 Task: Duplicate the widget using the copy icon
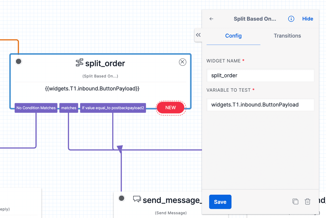(295, 201)
